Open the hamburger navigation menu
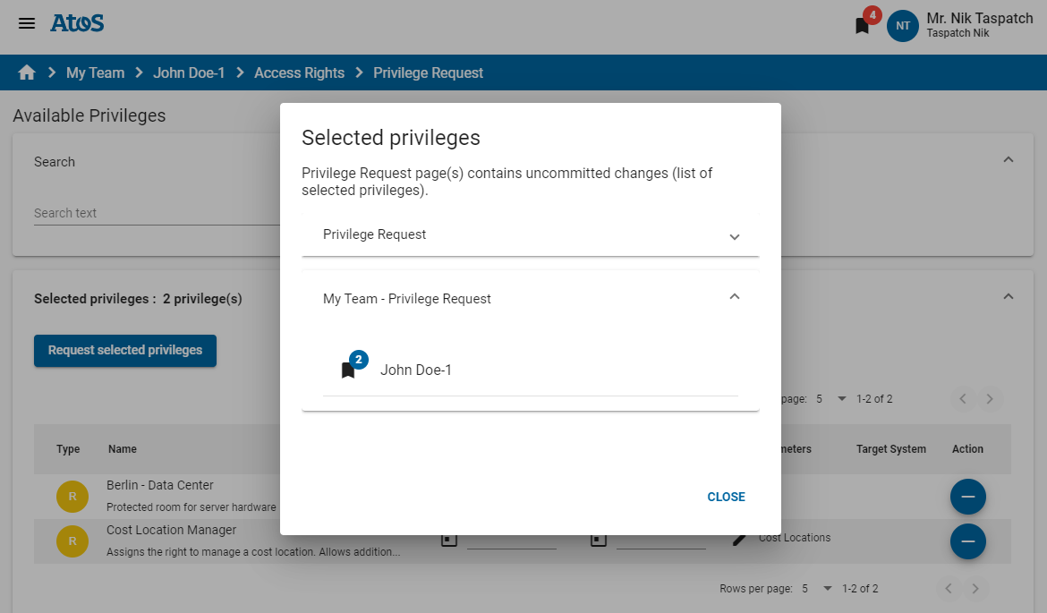 point(26,23)
